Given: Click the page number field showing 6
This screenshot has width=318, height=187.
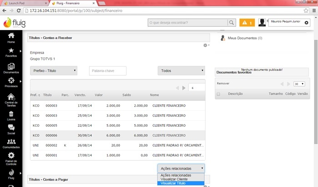Looking at the screenshot, I should [197, 88].
